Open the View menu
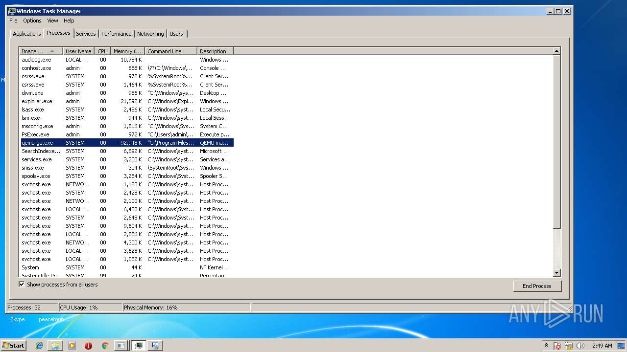 point(52,21)
